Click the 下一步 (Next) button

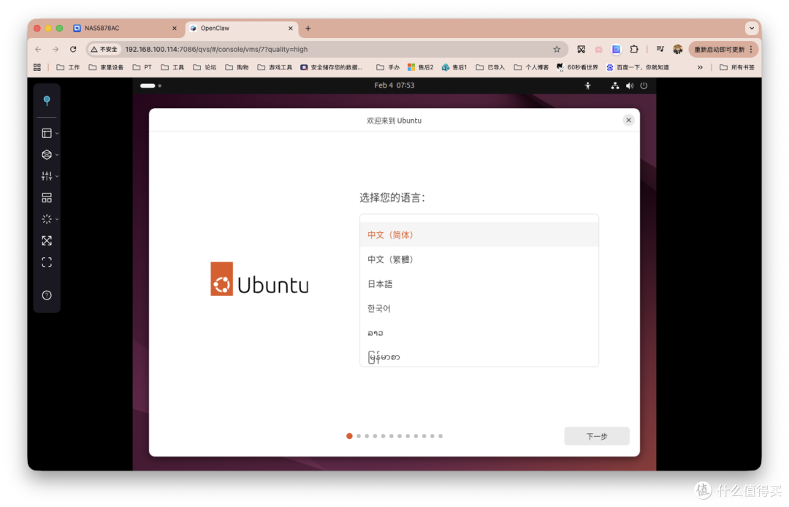pyautogui.click(x=597, y=436)
